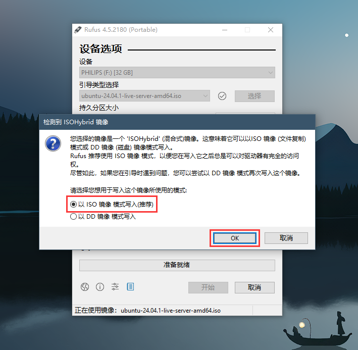The height and width of the screenshot is (350, 358).
Task: Click the 开始 start button
Action: pos(208,287)
